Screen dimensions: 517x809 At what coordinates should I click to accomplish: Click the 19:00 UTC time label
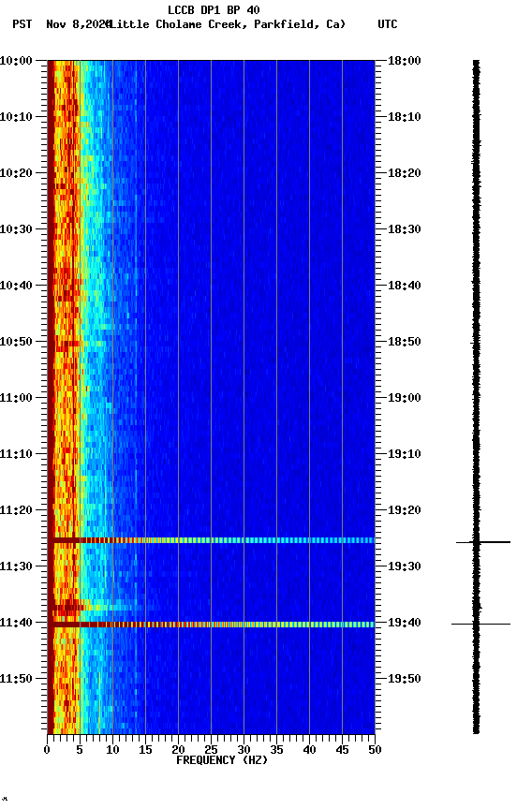click(x=404, y=398)
